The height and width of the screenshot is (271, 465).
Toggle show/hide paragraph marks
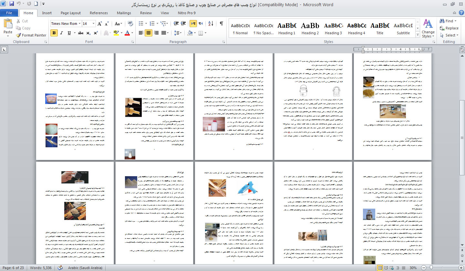click(222, 24)
